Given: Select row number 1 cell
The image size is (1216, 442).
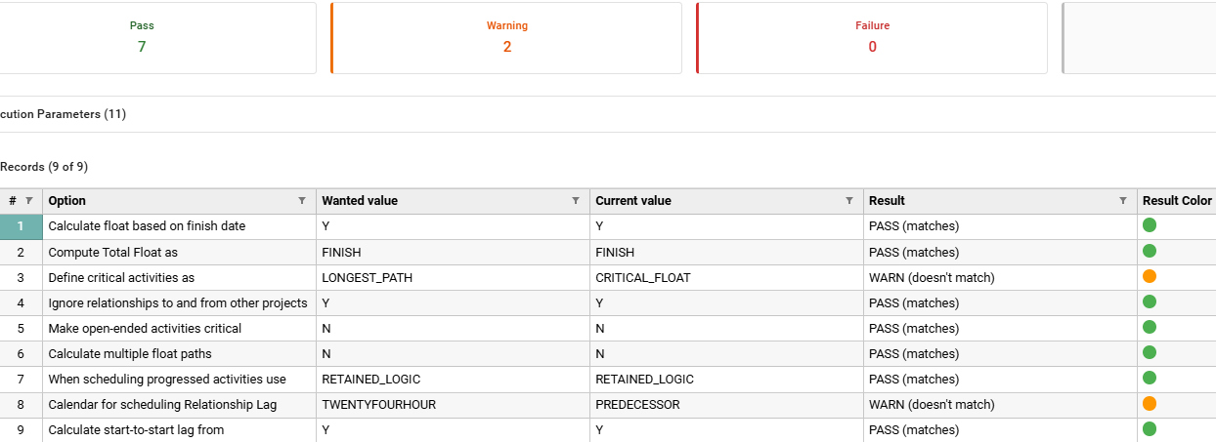Looking at the screenshot, I should pos(21,226).
